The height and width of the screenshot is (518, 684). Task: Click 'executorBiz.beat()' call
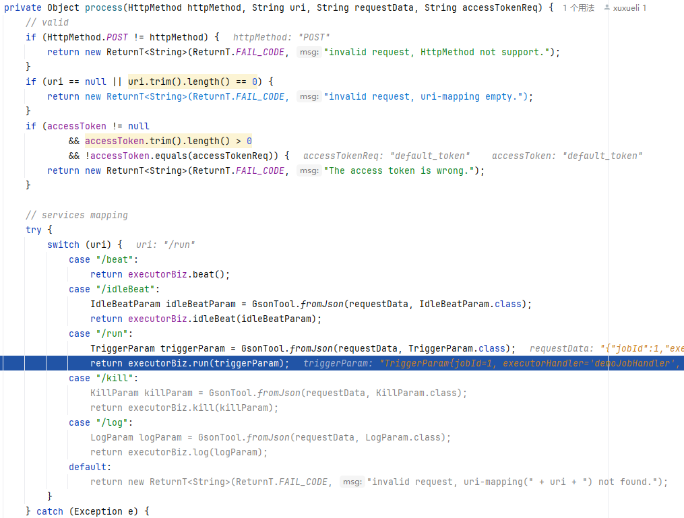pos(176,274)
